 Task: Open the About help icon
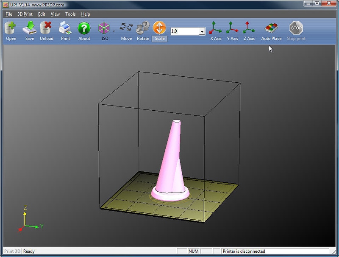coord(84,28)
